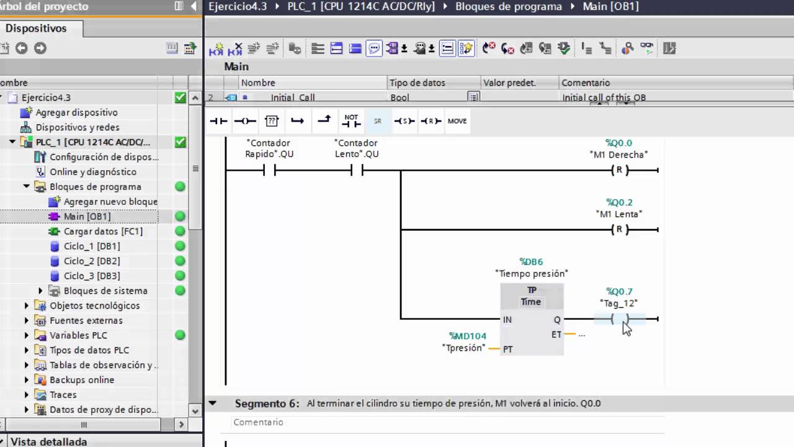Navigate back in project tree toolbar

[22, 48]
